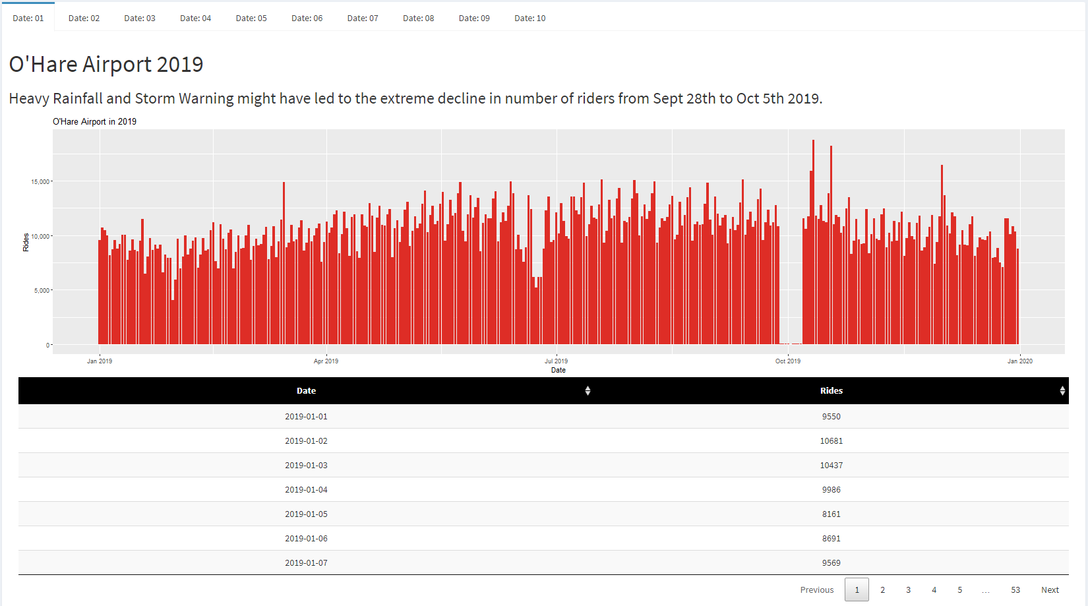Select the rides value 10437
The image size is (1088, 606).
(x=831, y=466)
